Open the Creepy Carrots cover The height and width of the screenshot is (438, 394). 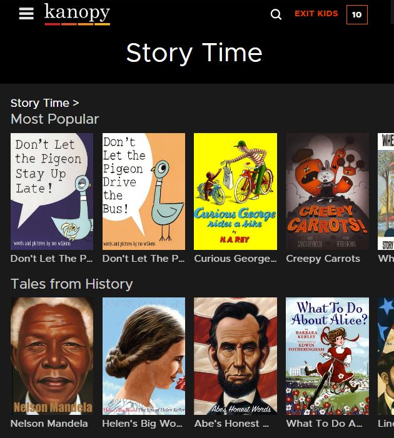click(x=328, y=191)
